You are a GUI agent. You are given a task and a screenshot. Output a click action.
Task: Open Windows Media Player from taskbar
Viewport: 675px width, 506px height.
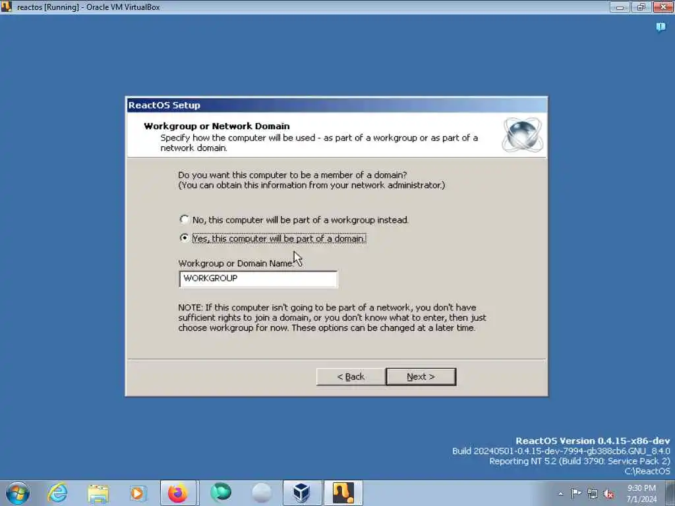pos(138,493)
